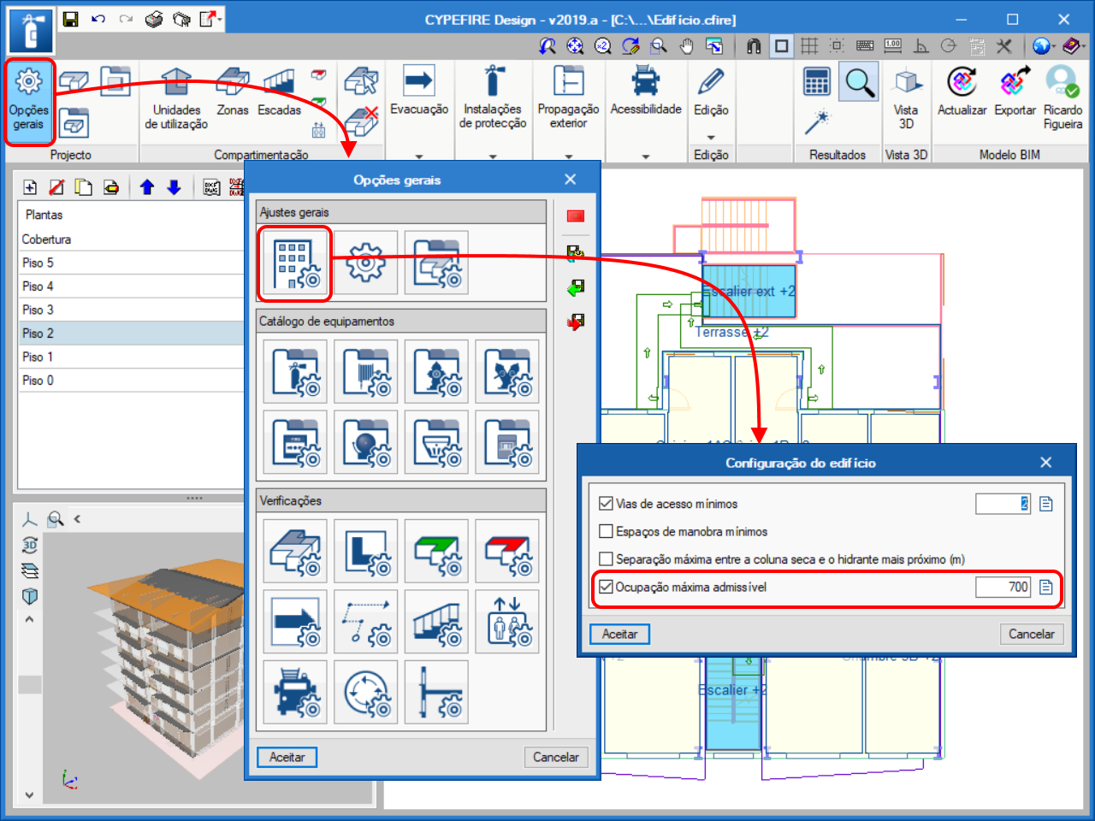
Task: Select the Escadas stairs tool
Action: (279, 92)
